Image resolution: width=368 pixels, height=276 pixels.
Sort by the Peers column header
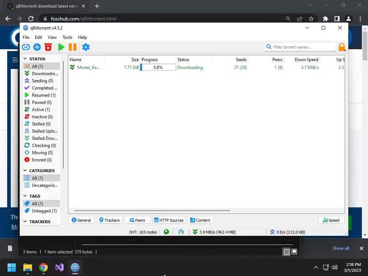pyautogui.click(x=266, y=60)
